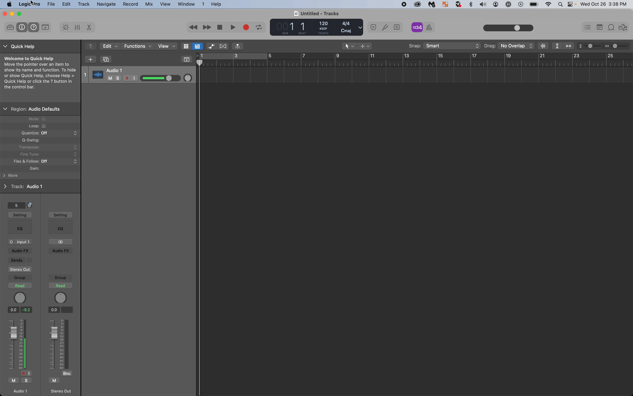Open the Smart Controls button
Screen dimensions: 633x396
pos(66,27)
